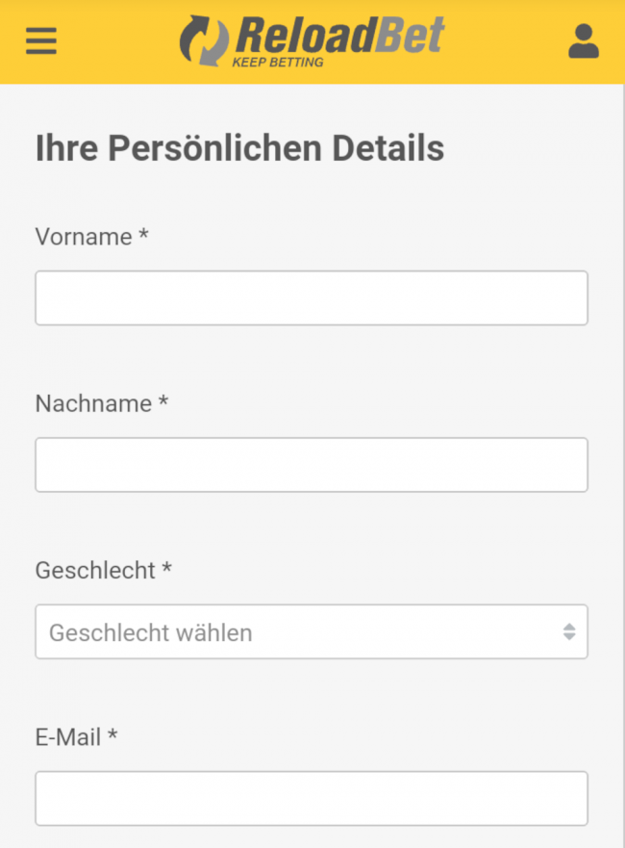Focus the Nachname text field
The height and width of the screenshot is (848, 625).
point(312,465)
